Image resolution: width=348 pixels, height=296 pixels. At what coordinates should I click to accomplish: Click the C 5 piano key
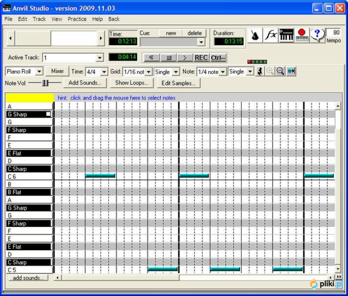click(29, 270)
